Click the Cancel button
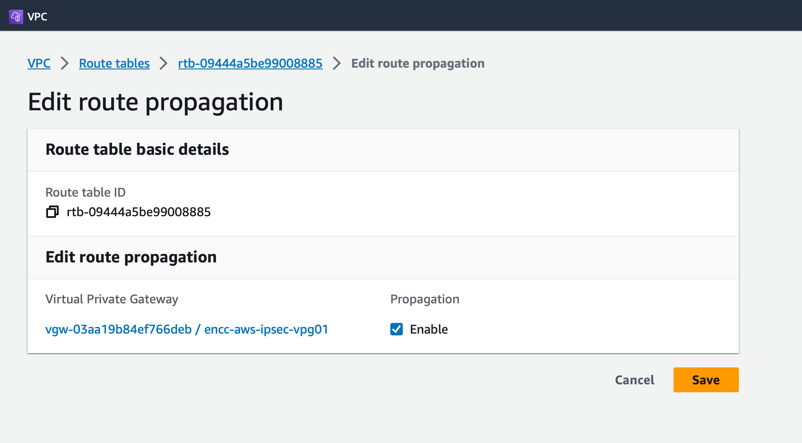The width and height of the screenshot is (802, 443). coord(634,380)
